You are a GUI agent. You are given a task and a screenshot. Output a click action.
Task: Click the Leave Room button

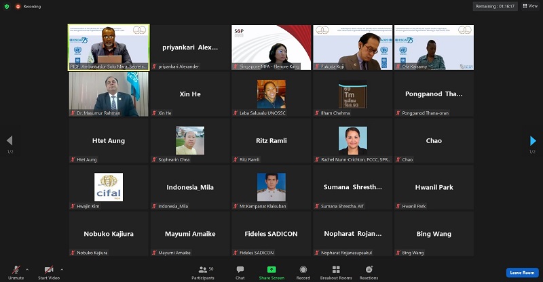[522, 273]
